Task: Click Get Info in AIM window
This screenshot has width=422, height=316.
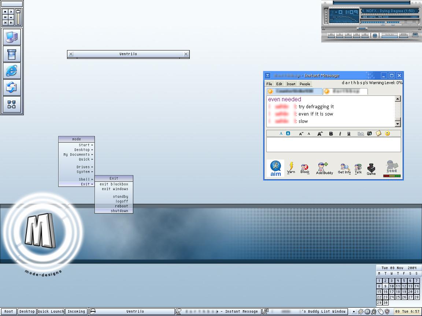Action: pos(344,169)
